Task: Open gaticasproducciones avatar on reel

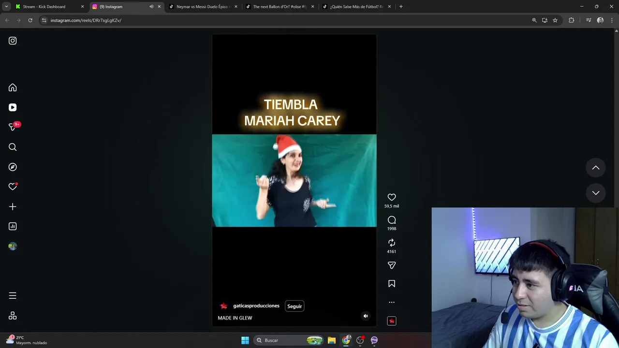Action: (223, 306)
